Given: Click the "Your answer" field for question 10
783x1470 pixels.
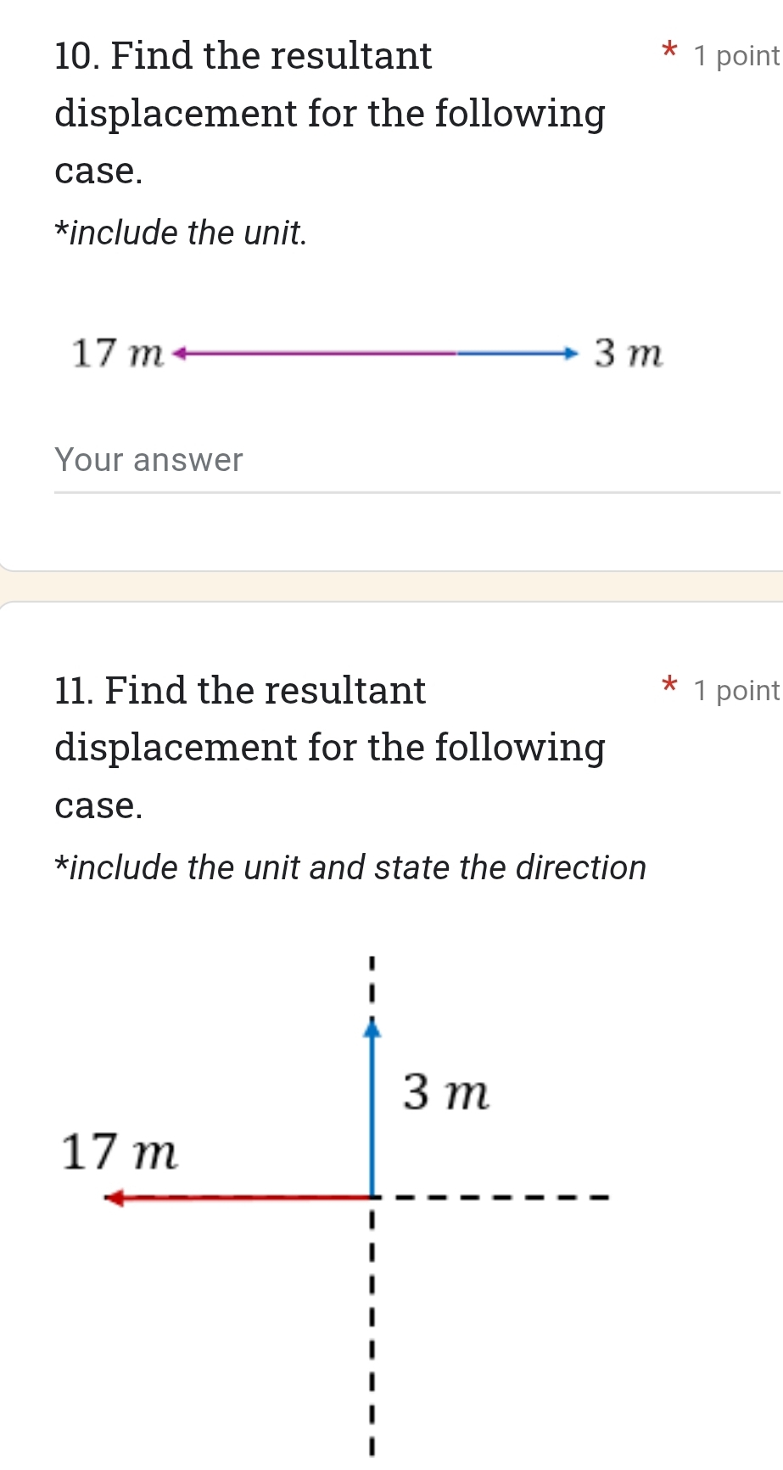Looking at the screenshot, I should [x=416, y=461].
